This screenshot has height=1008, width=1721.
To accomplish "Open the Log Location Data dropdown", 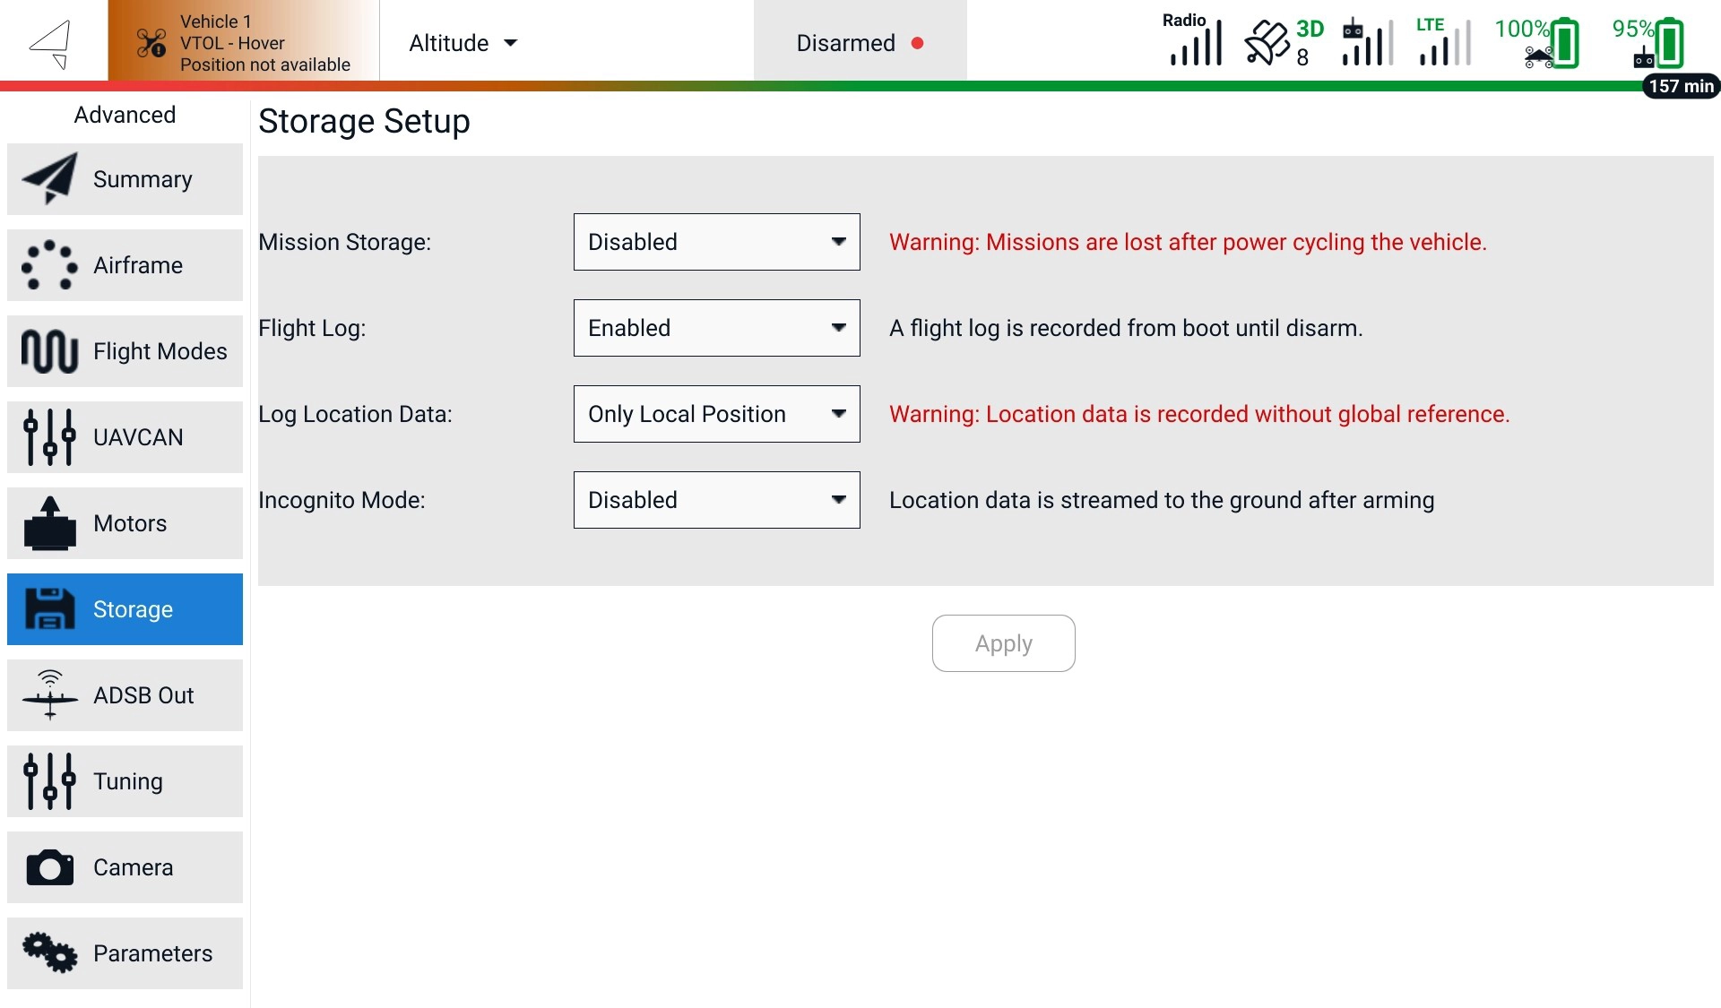I will tap(716, 414).
